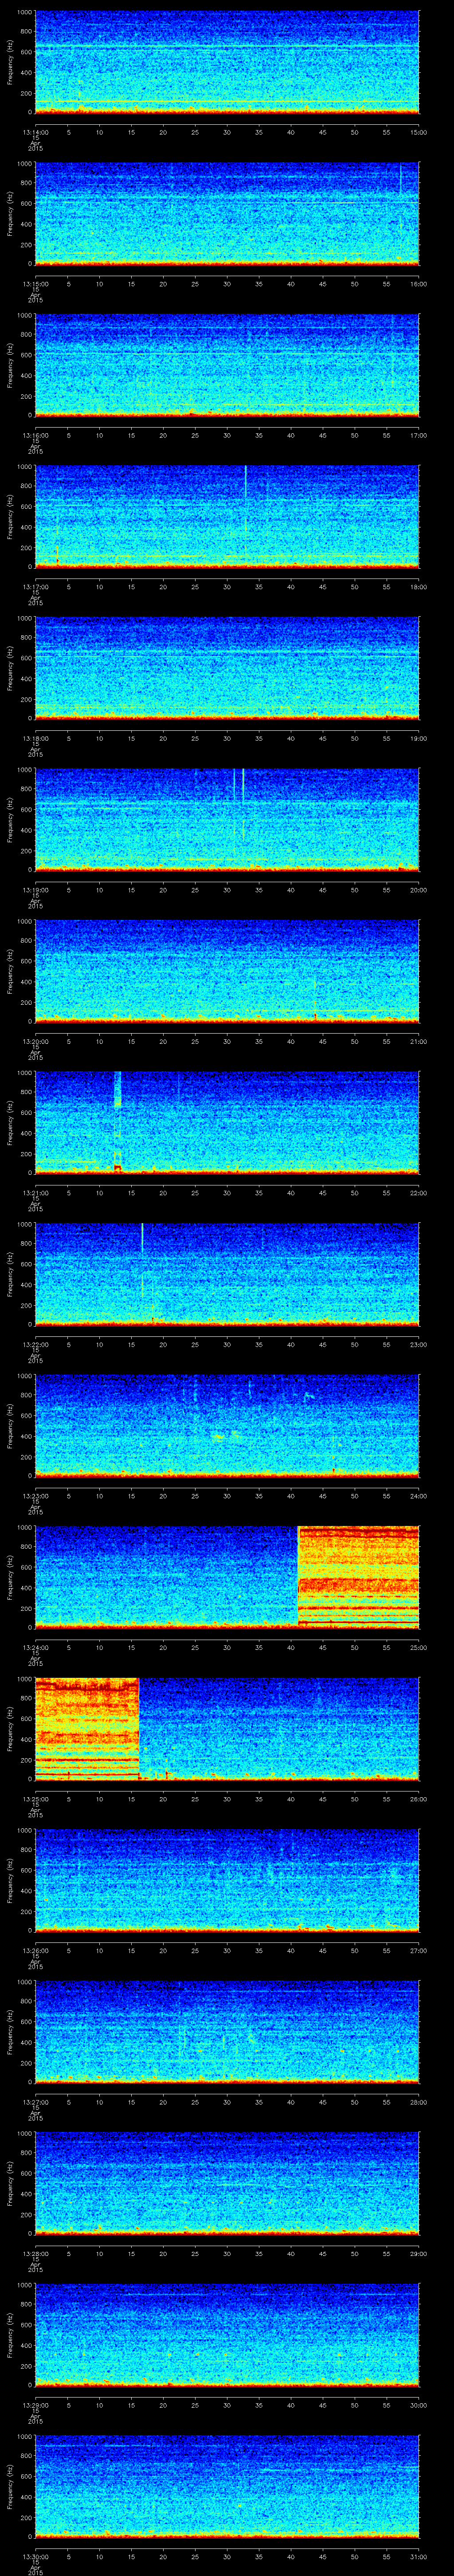Click the 13:26:00 start time label

click(x=35, y=1950)
